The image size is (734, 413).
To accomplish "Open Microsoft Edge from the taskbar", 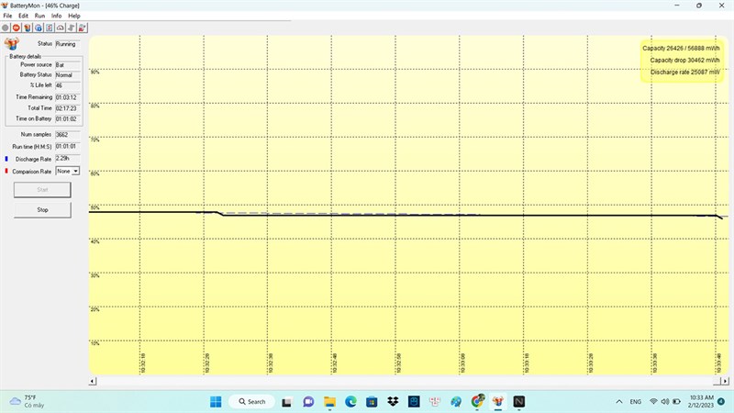I will click(x=350, y=402).
